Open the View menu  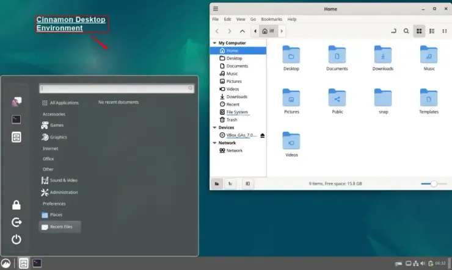coord(241,20)
